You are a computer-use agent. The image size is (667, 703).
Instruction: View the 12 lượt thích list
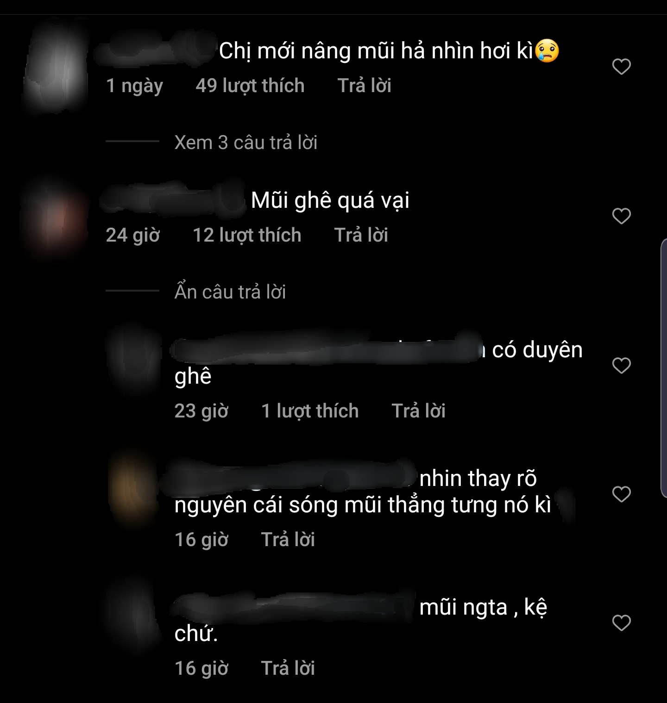pyautogui.click(x=247, y=235)
